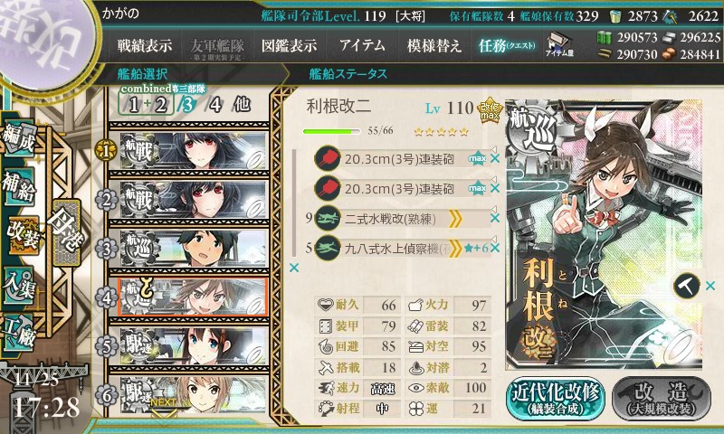Remove all equipment with the left X
Screen dimensions: 724x434
(x=293, y=268)
